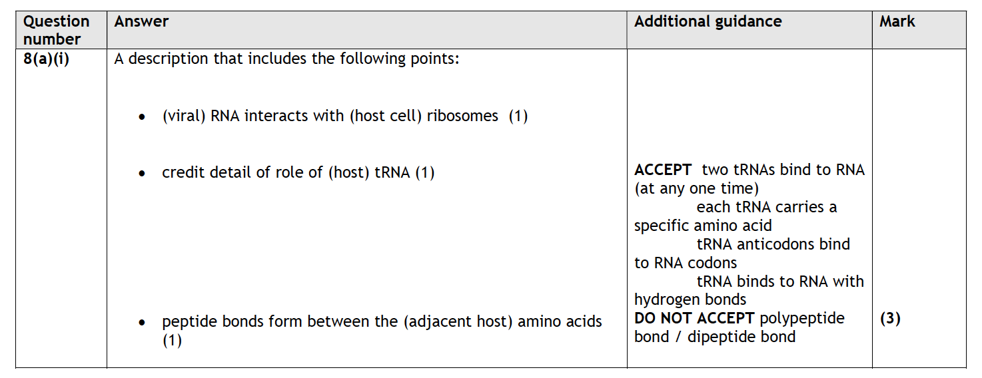Viewport: 982px width, 378px height.
Task: Click the "Answer" column header
Action: [x=141, y=21]
